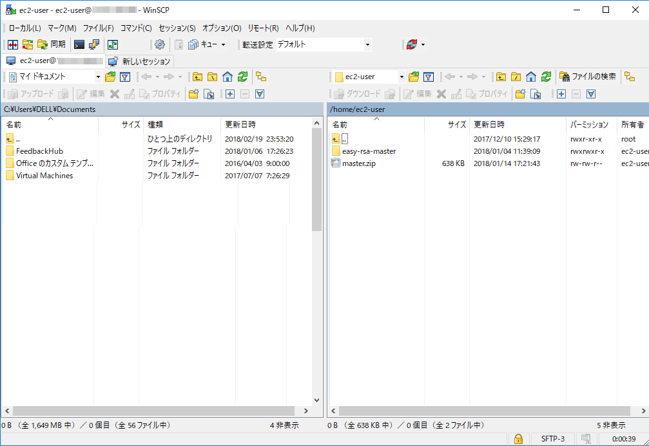
Task: Open the オプション(O) menu
Action: [222, 28]
